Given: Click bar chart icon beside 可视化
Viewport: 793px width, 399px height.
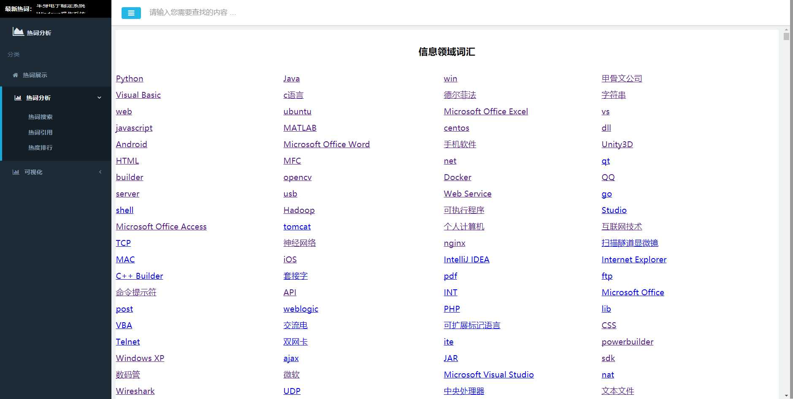Looking at the screenshot, I should (x=16, y=172).
